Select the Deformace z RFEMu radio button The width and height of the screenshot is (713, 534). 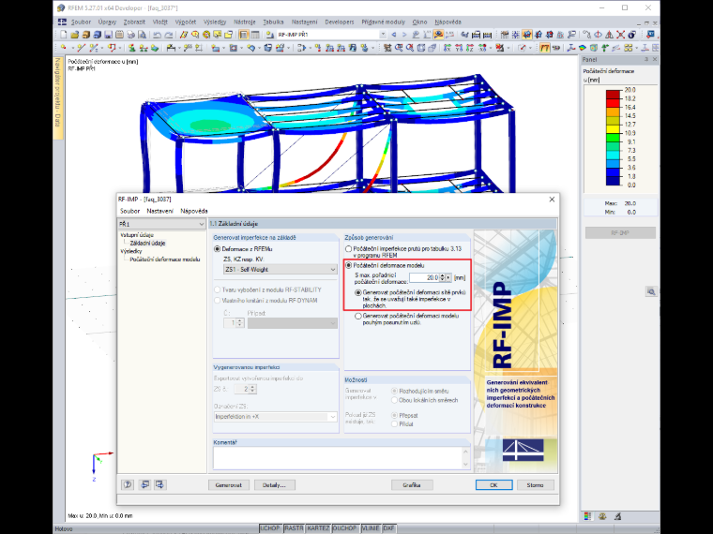coord(218,249)
